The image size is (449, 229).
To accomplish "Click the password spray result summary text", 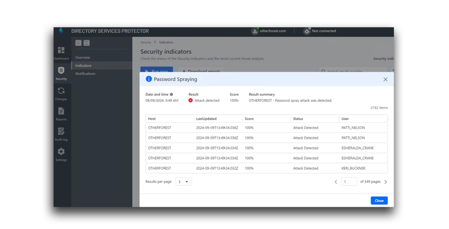I will (x=290, y=101).
